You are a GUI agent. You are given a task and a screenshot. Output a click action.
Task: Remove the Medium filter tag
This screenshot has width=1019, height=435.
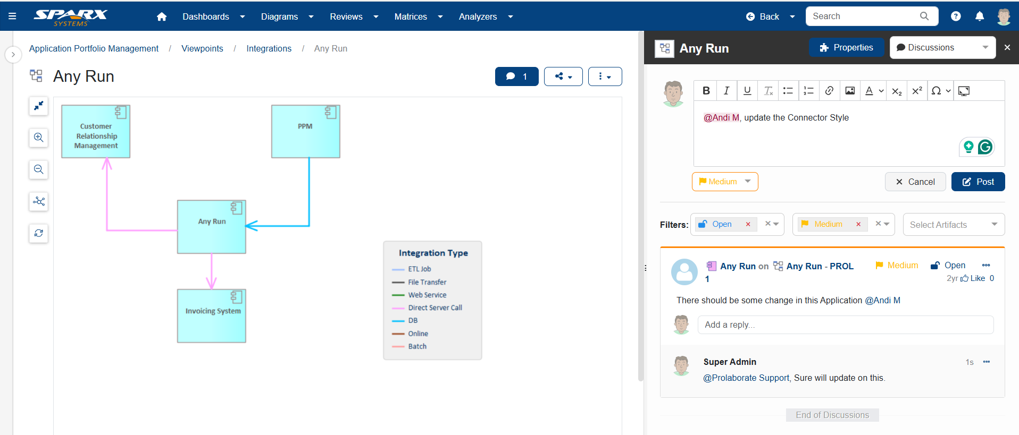858,224
